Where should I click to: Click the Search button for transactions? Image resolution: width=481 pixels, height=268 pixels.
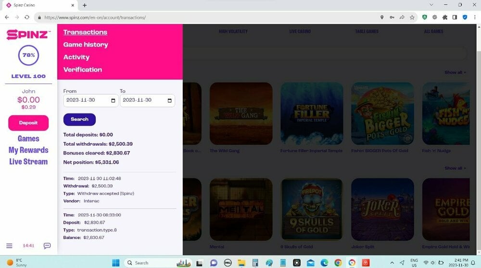pos(79,120)
